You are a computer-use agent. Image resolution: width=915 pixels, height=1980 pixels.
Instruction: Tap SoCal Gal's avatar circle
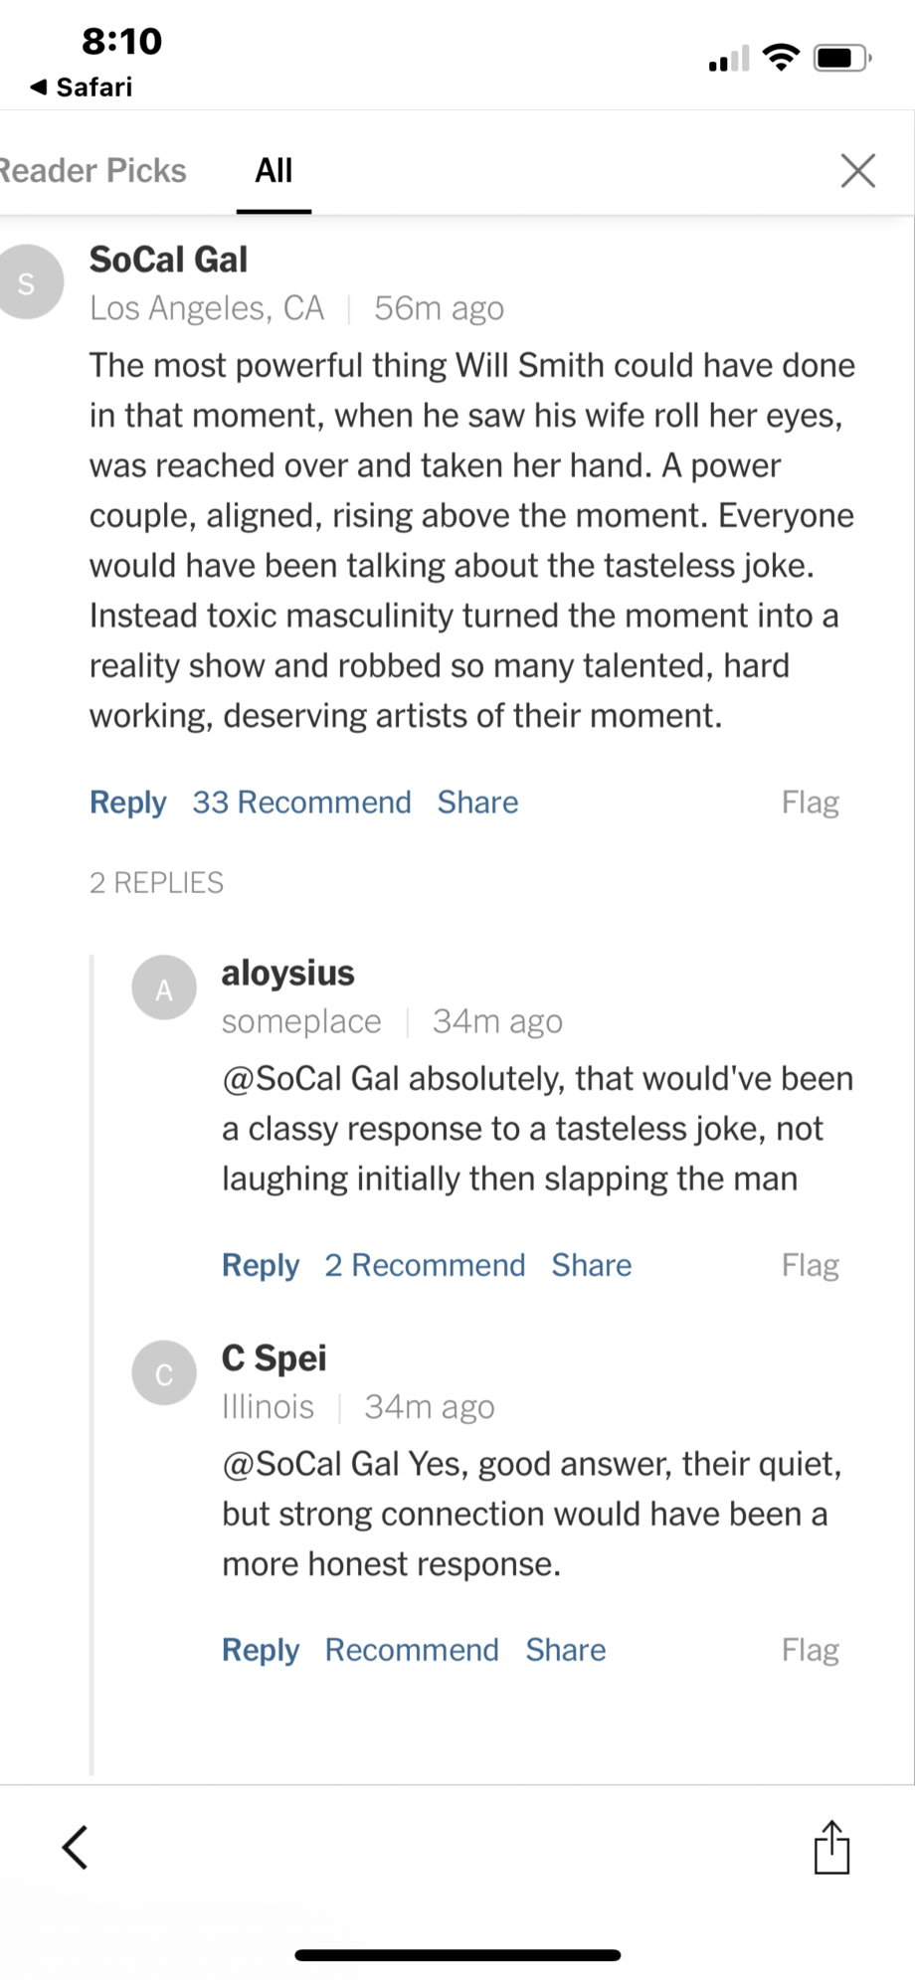click(29, 282)
